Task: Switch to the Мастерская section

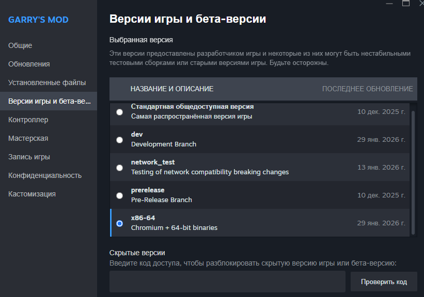Action: (28, 138)
